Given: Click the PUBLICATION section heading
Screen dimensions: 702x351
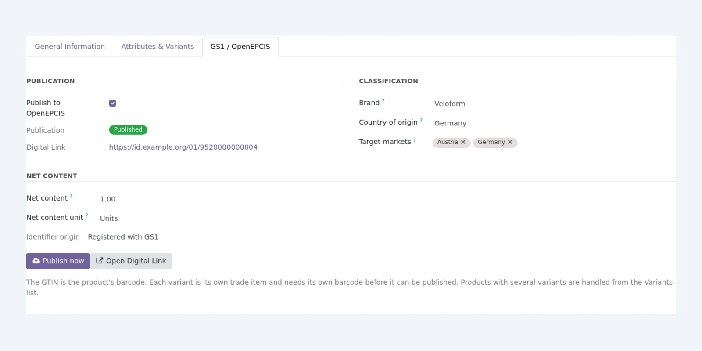Looking at the screenshot, I should click(x=50, y=81).
